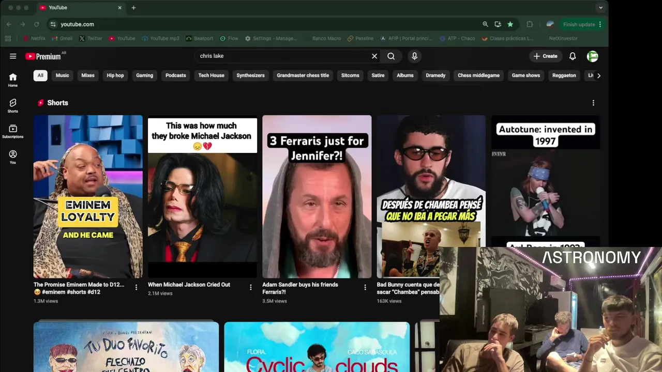Open the YouTube guide hamburger menu
The height and width of the screenshot is (372, 662).
[x=13, y=56]
